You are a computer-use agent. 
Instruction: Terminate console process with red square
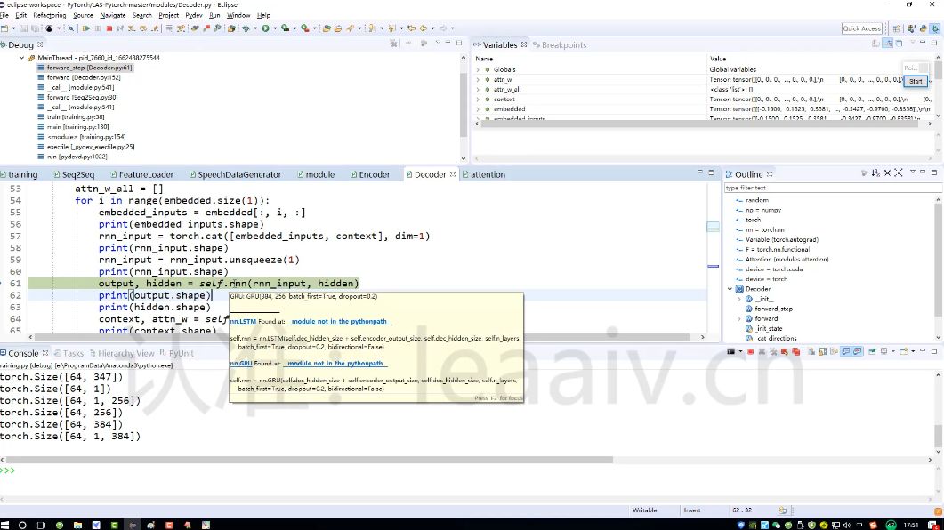[x=750, y=351]
